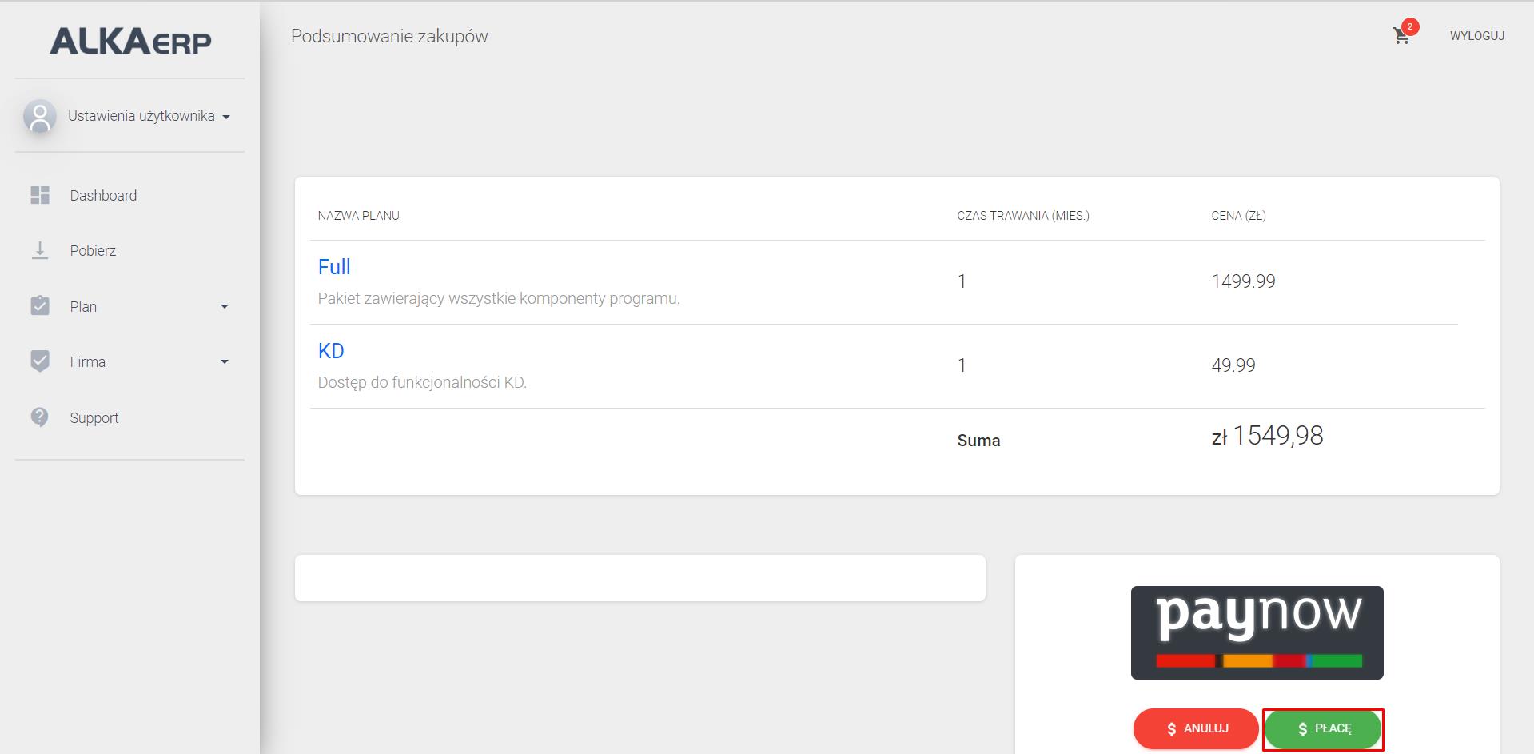Click the Dashboard grid icon
Image resolution: width=1534 pixels, height=754 pixels.
click(40, 195)
